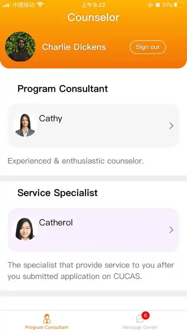Tap the alarm clock status icon
The width and height of the screenshot is (187, 333).
coord(157,5)
